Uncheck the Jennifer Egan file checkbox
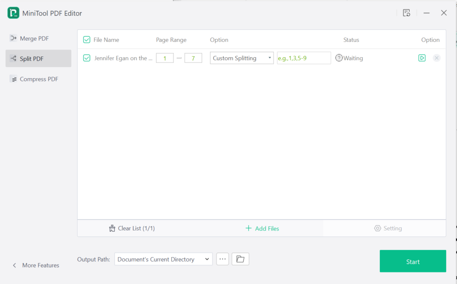The width and height of the screenshot is (457, 284). [x=87, y=58]
